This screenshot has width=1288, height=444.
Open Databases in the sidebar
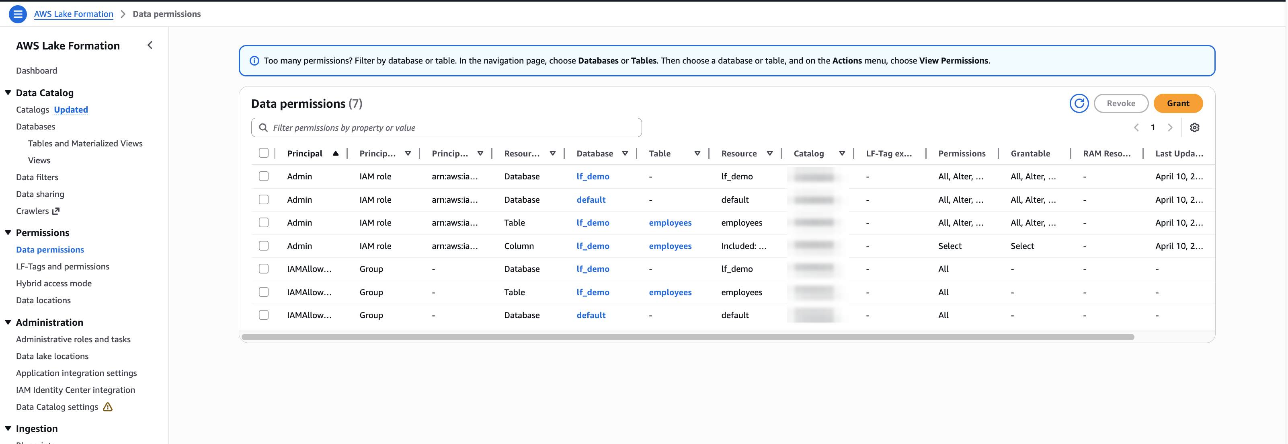click(35, 127)
